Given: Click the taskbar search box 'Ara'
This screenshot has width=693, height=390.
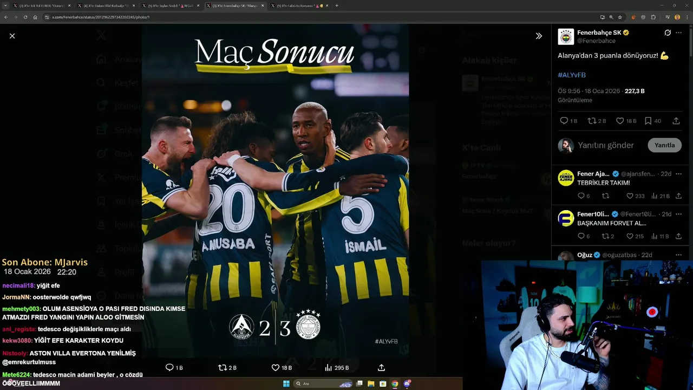Looking at the screenshot, I should point(323,383).
